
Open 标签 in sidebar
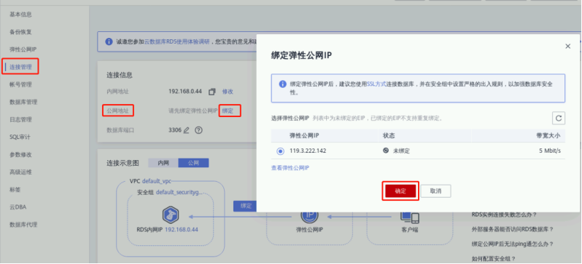tap(15, 190)
